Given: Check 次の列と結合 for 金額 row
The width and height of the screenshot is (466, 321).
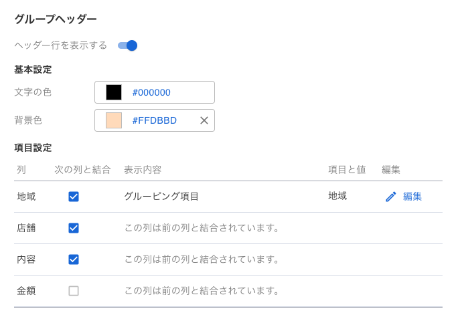Looking at the screenshot, I should [x=74, y=291].
